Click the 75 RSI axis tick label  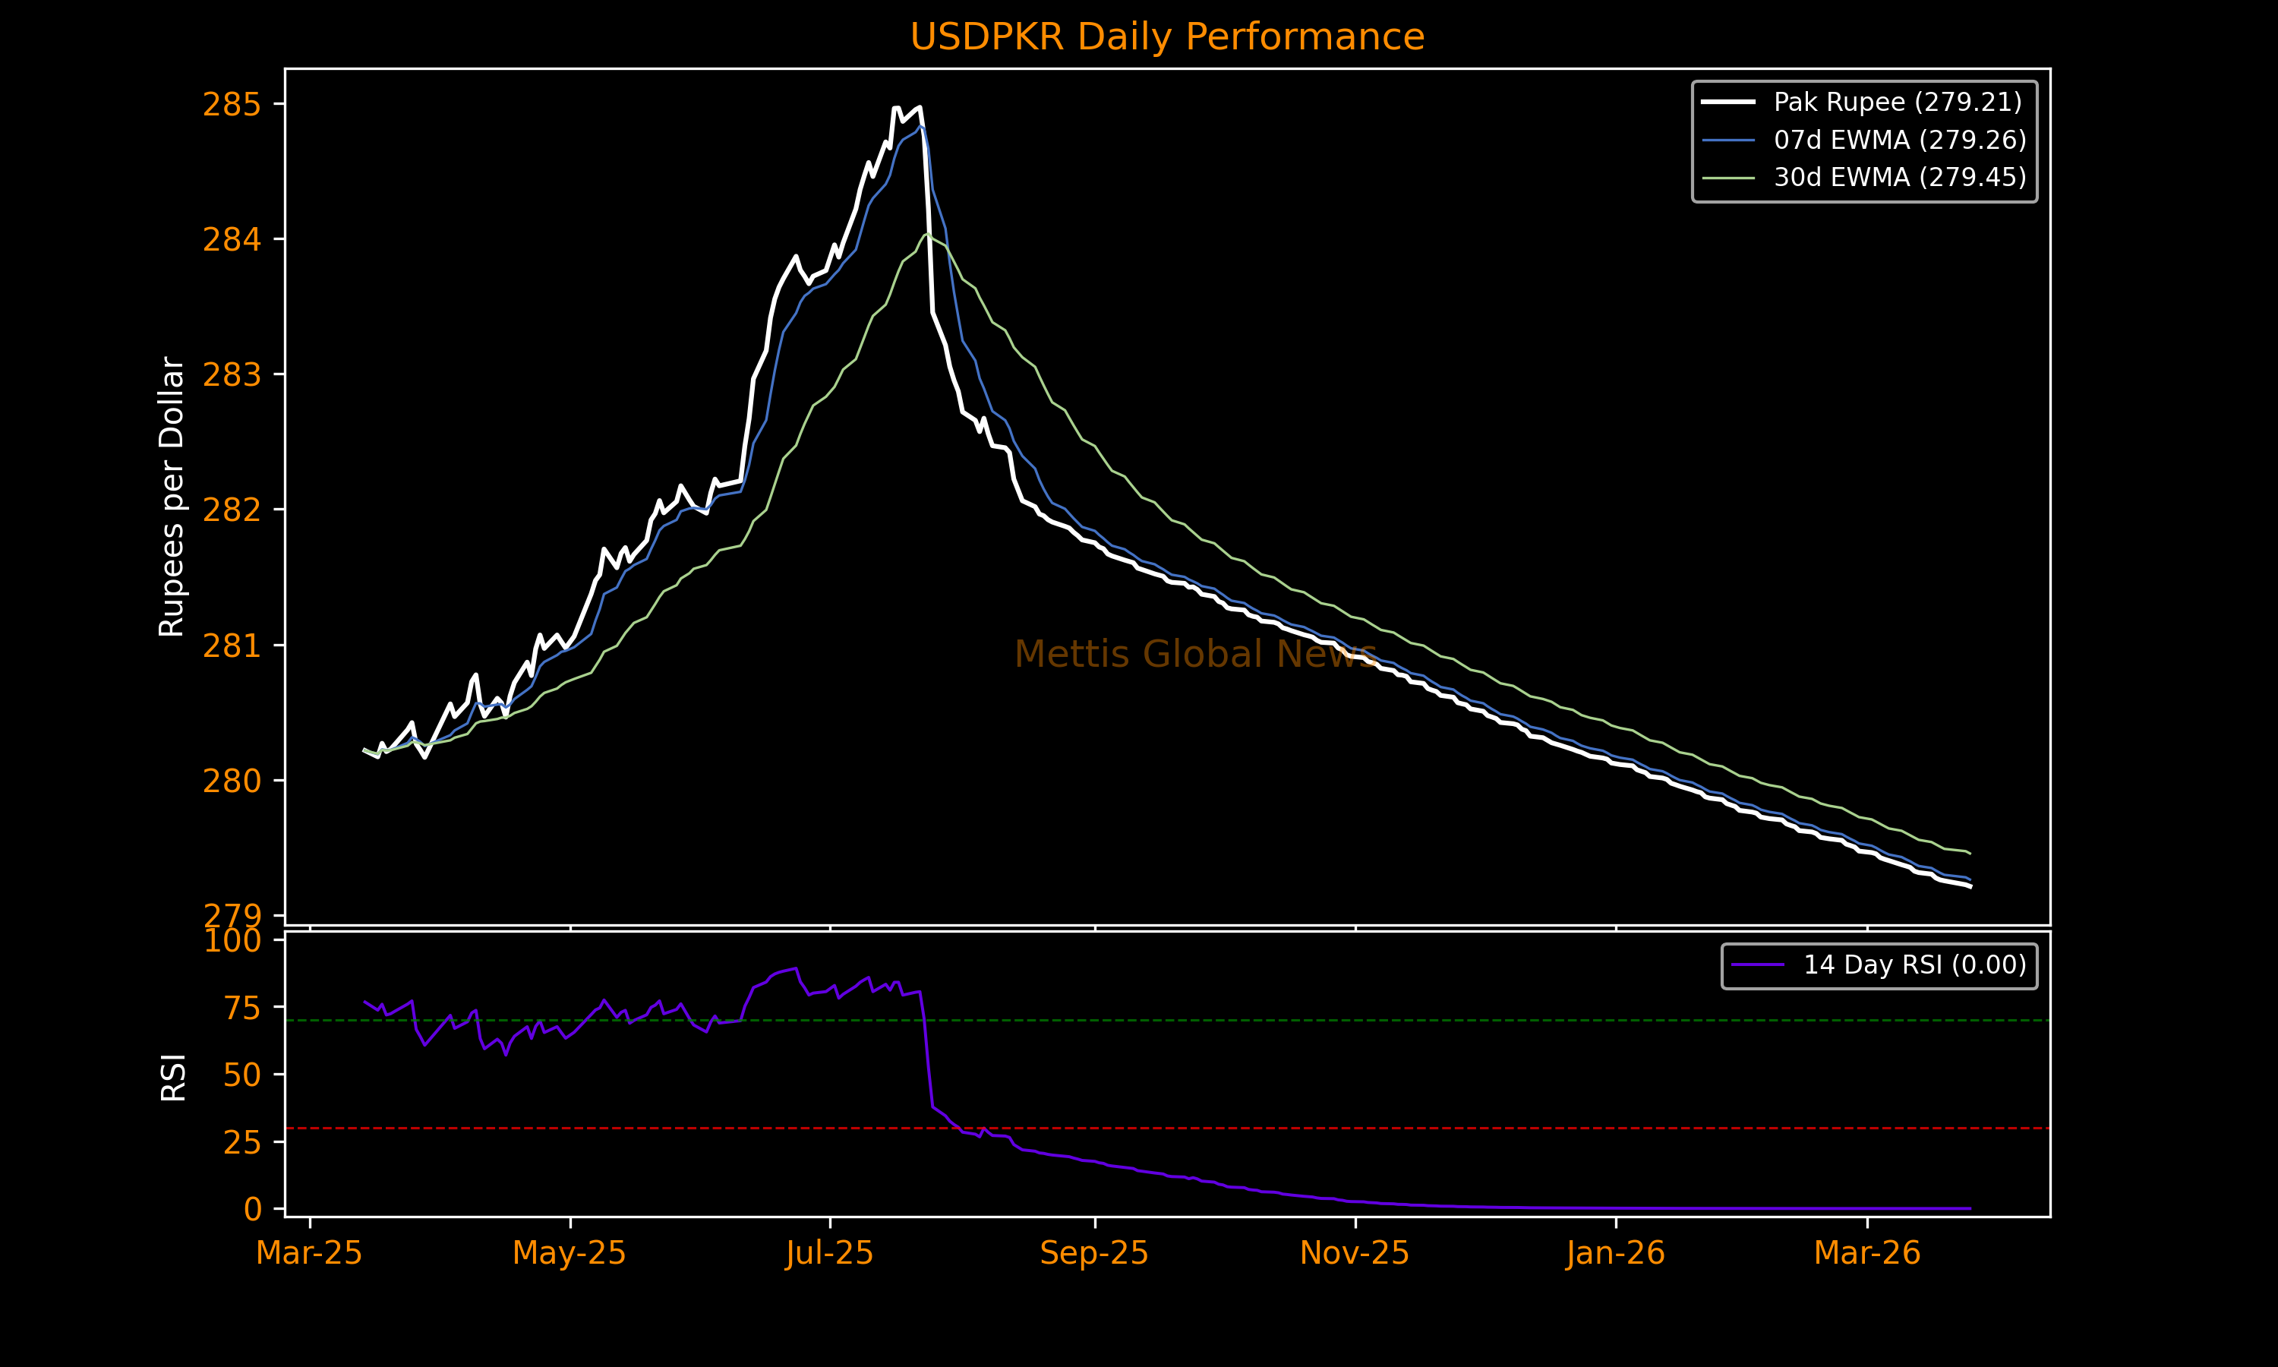242,1009
